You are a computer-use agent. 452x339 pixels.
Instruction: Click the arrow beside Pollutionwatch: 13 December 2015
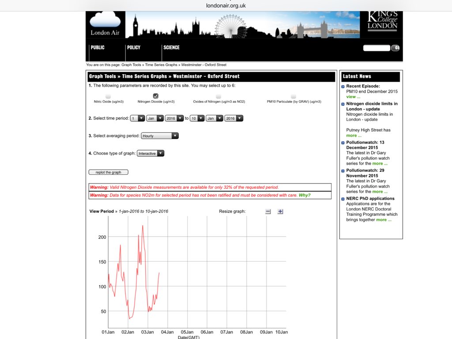tap(343, 142)
